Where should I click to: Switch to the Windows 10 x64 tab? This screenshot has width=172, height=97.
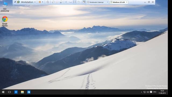pyautogui.click(x=119, y=2)
